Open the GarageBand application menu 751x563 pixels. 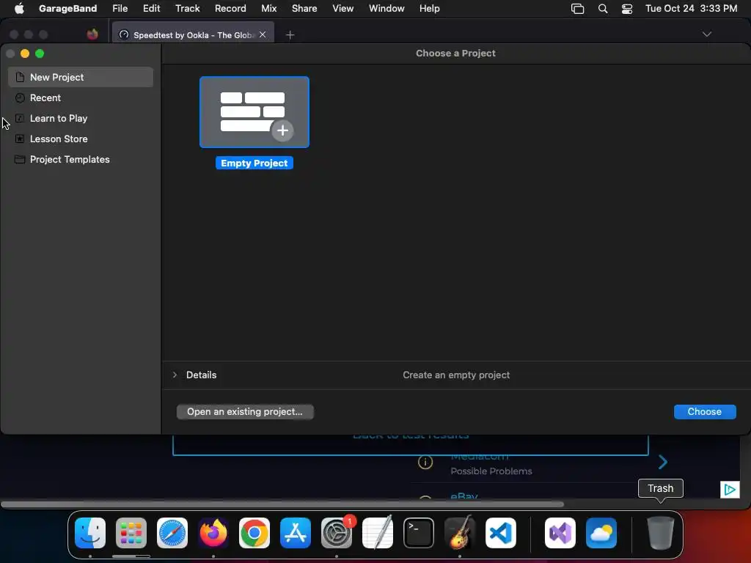pos(67,8)
